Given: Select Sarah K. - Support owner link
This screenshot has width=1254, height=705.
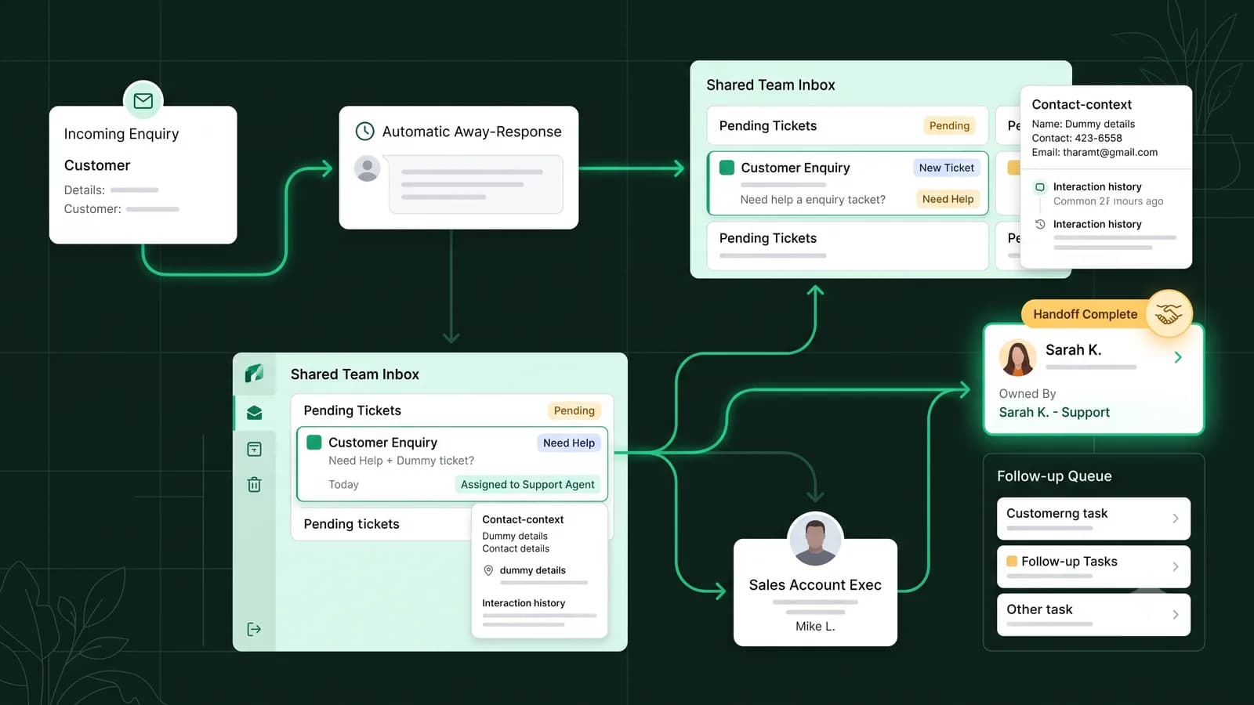Looking at the screenshot, I should tap(1054, 412).
